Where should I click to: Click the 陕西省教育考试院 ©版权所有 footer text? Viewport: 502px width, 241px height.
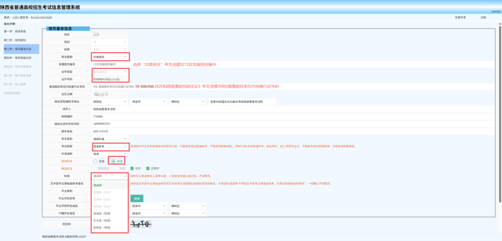pyautogui.click(x=64, y=237)
